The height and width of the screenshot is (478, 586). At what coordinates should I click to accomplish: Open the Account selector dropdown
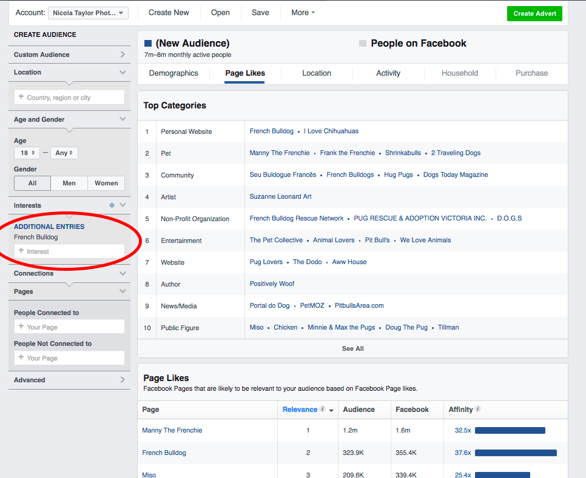pos(88,13)
